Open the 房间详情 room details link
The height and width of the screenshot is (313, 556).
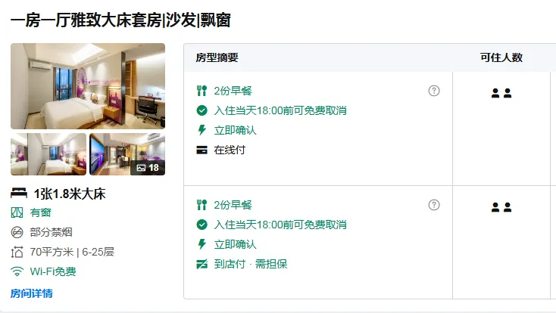tap(32, 293)
